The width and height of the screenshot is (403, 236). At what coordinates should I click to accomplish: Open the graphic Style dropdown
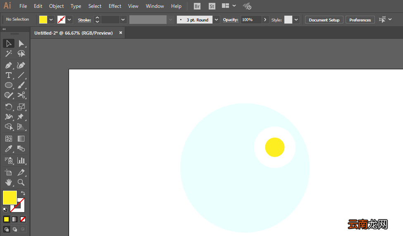(296, 20)
